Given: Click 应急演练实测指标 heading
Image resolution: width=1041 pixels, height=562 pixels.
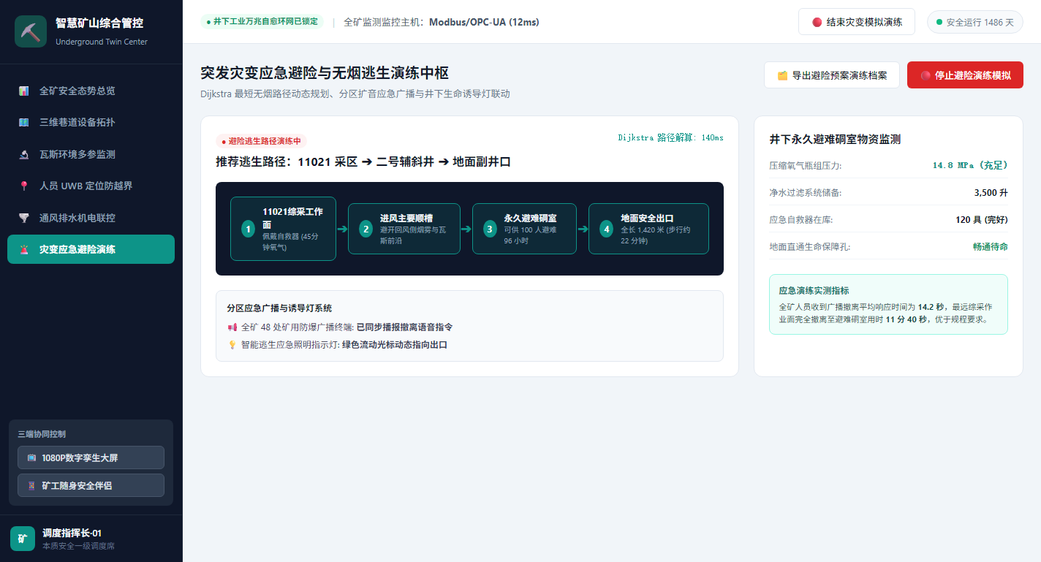Looking at the screenshot, I should tap(814, 291).
